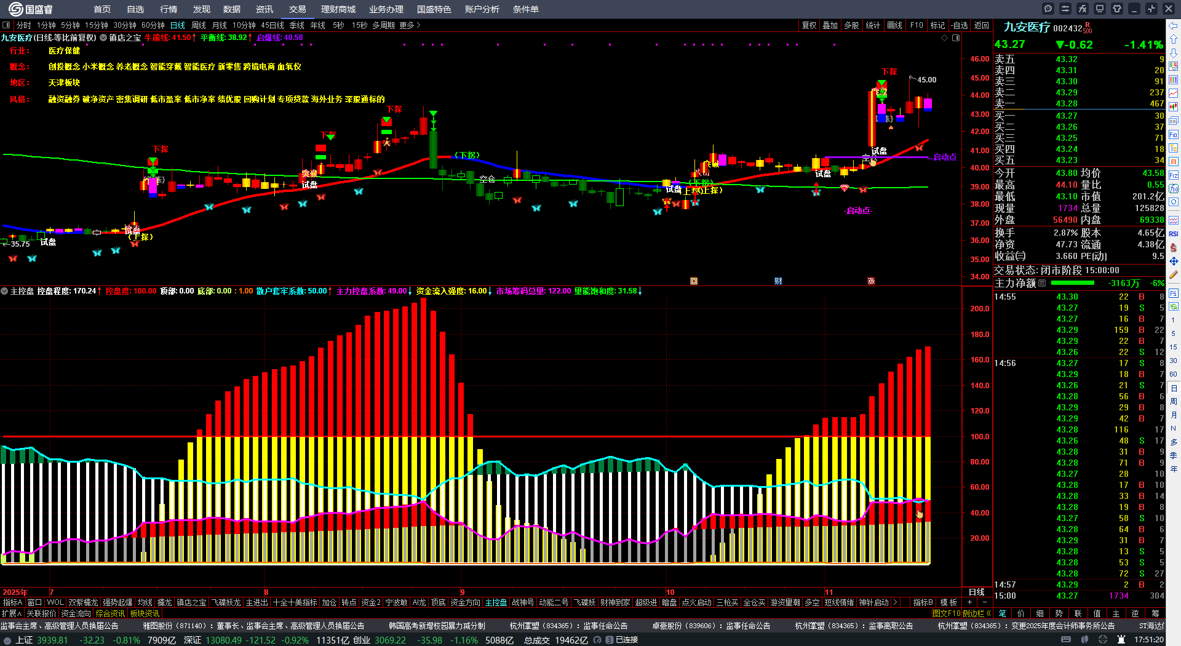Screen dimensions: 1181x646
Task: Open the colored grid quote list icon
Action: tap(1174, 66)
